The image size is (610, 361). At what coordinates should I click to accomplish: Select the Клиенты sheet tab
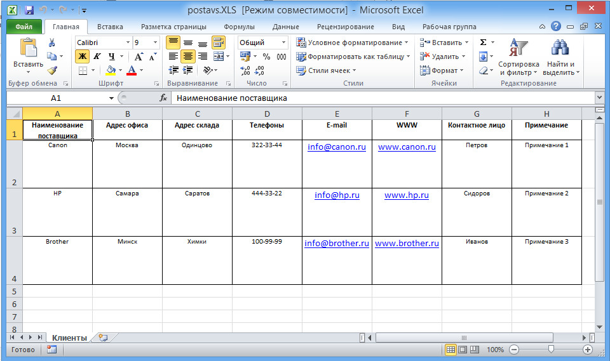tap(69, 338)
